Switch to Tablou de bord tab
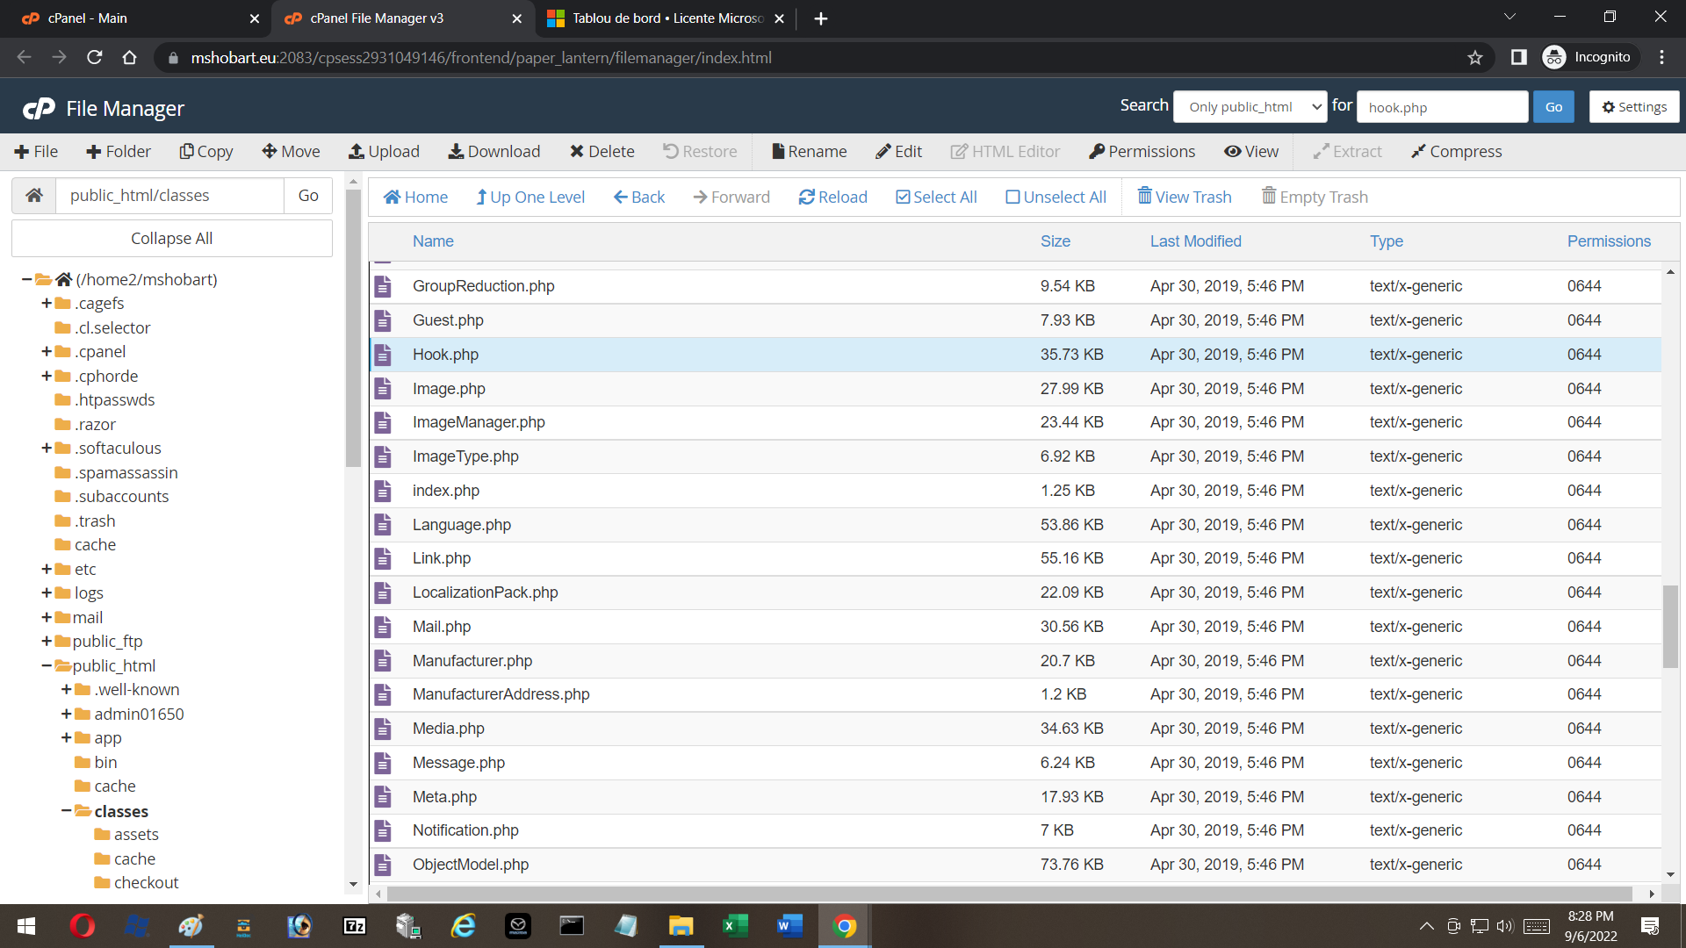Viewport: 1686px width, 948px height. pyautogui.click(x=665, y=18)
